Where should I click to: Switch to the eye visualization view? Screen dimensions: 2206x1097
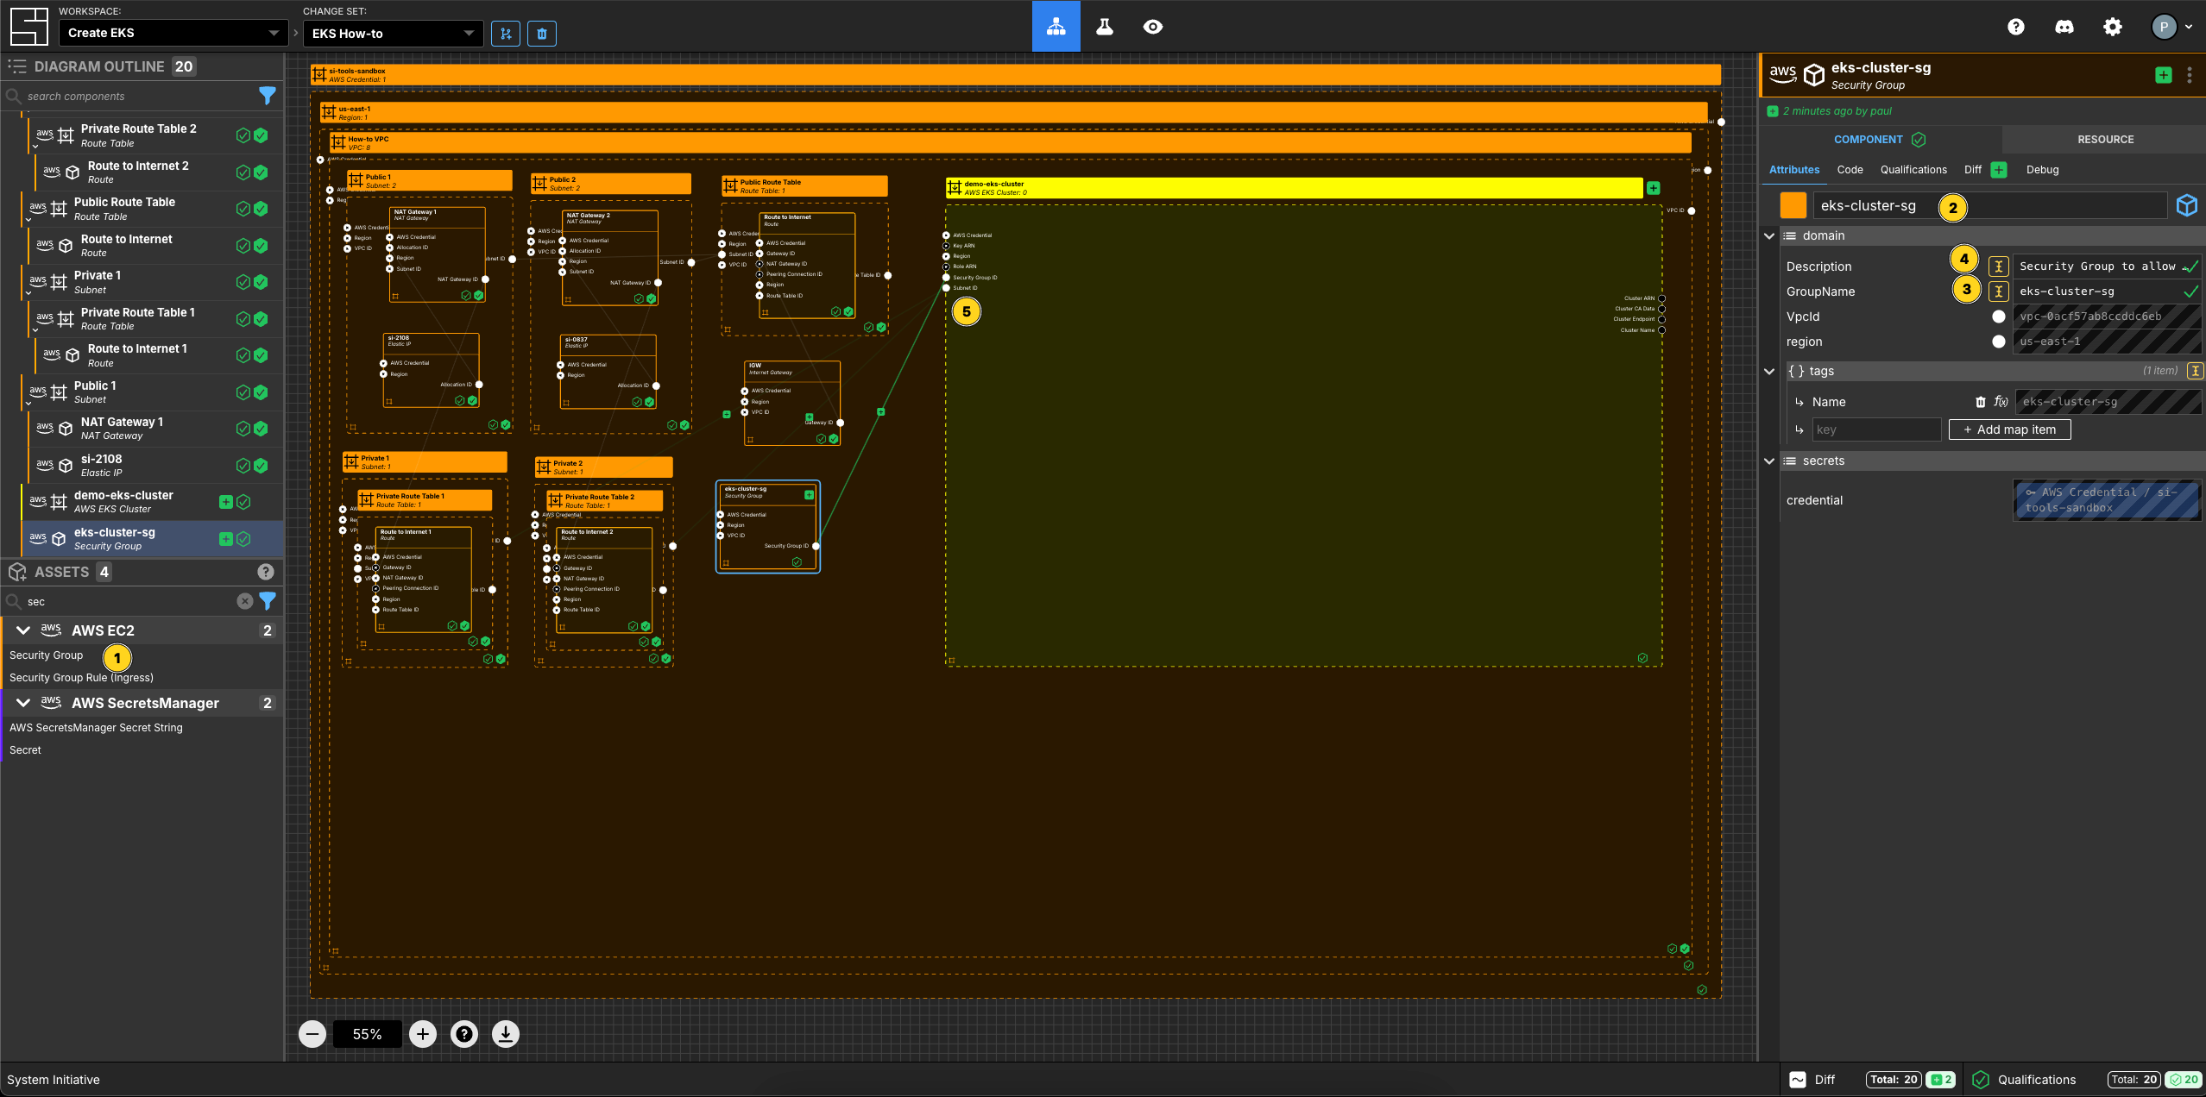1152,27
